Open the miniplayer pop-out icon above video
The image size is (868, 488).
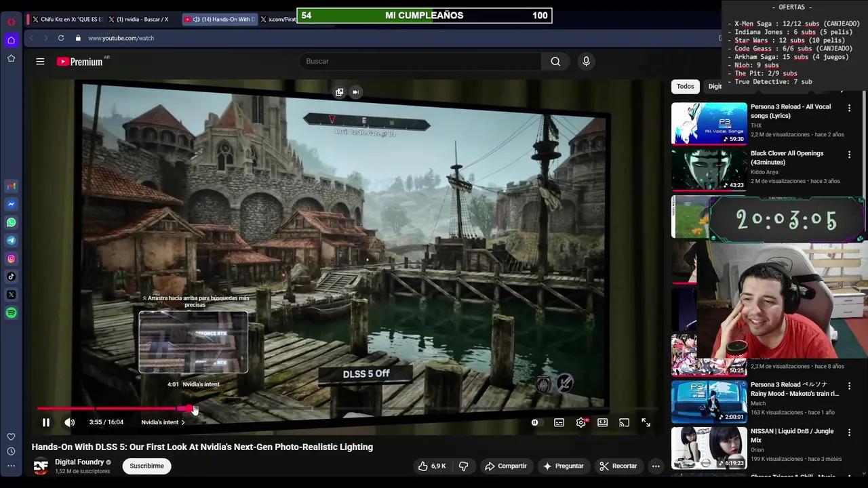tap(339, 92)
